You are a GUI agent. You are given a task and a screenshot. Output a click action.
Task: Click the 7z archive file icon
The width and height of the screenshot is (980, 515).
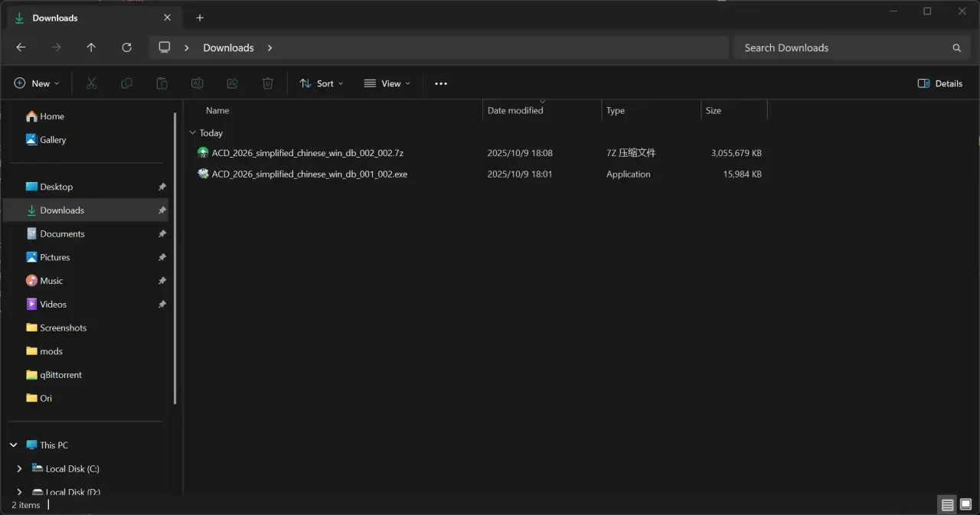click(x=203, y=153)
